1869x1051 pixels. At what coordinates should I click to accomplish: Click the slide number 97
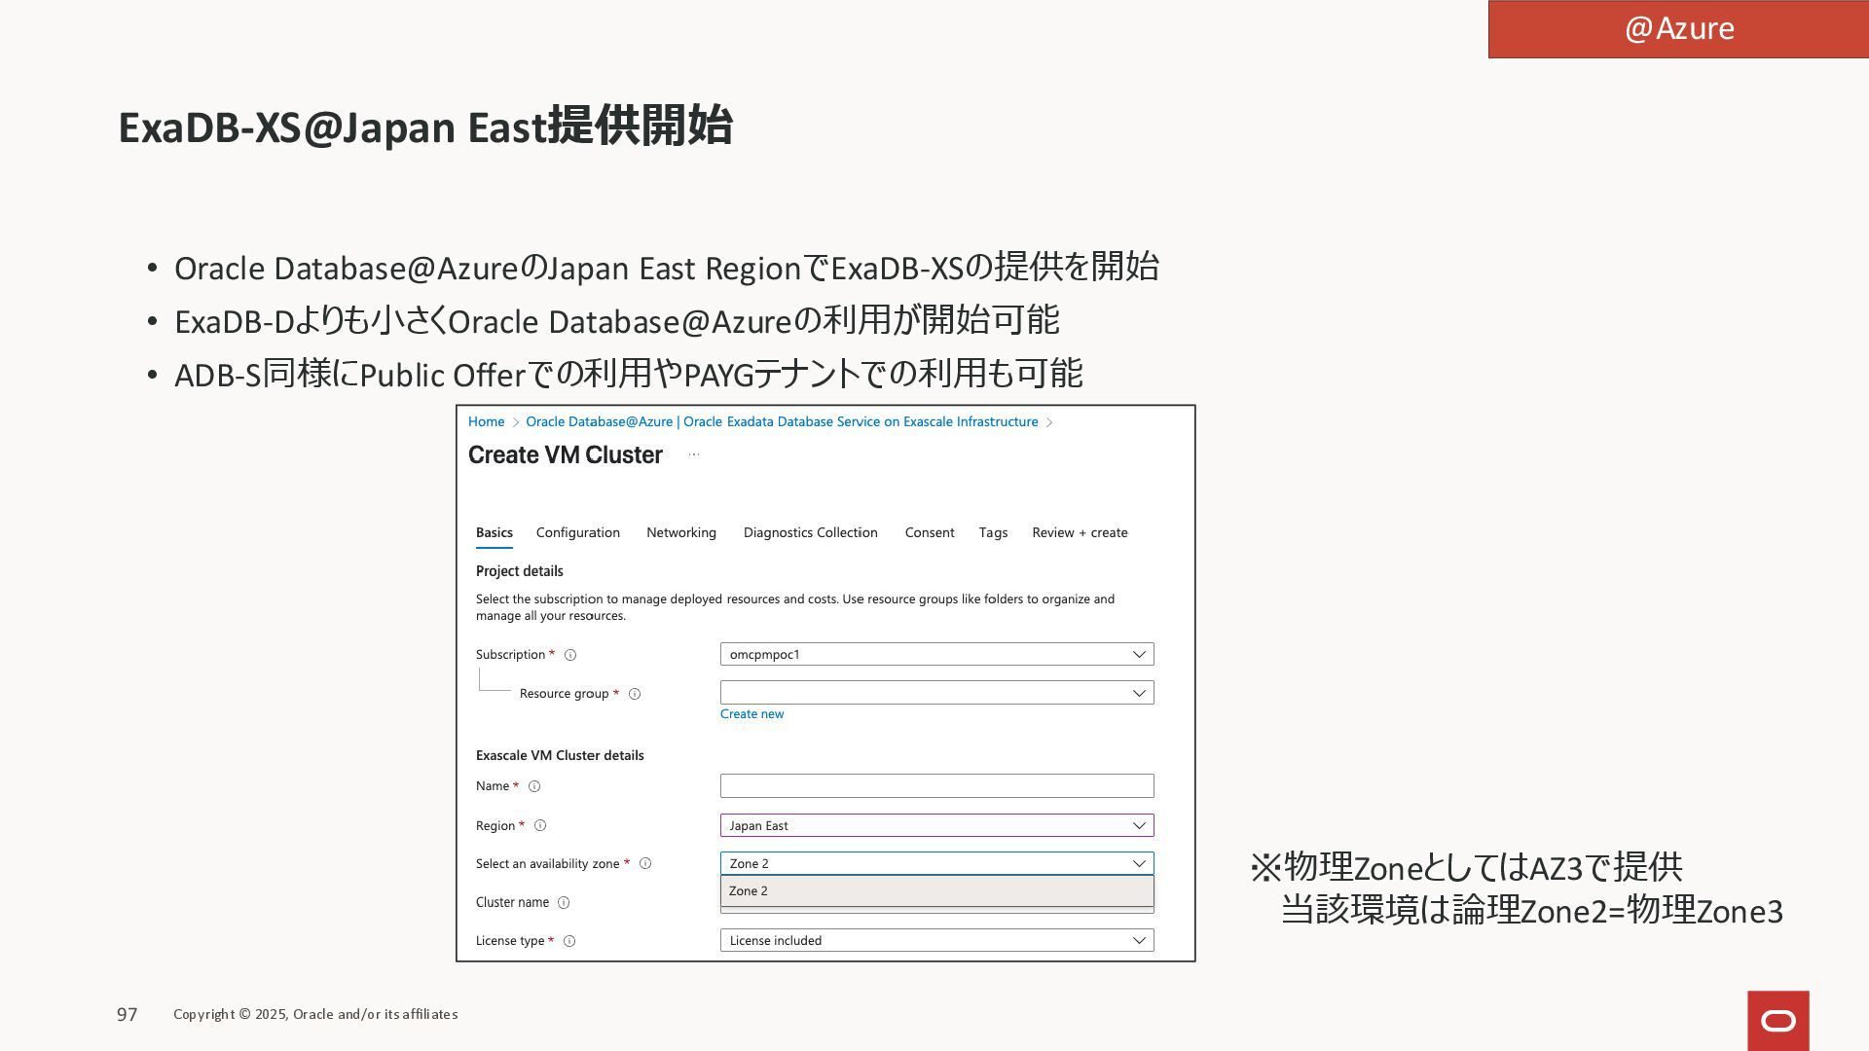[128, 1015]
